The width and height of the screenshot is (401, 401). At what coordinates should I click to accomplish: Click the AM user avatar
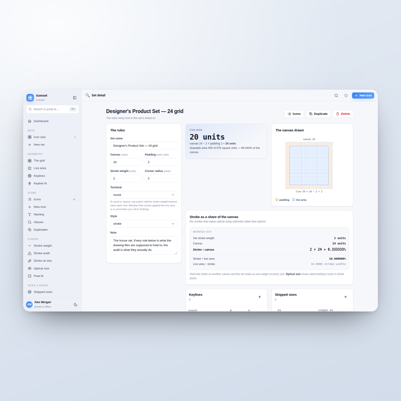tap(30, 304)
